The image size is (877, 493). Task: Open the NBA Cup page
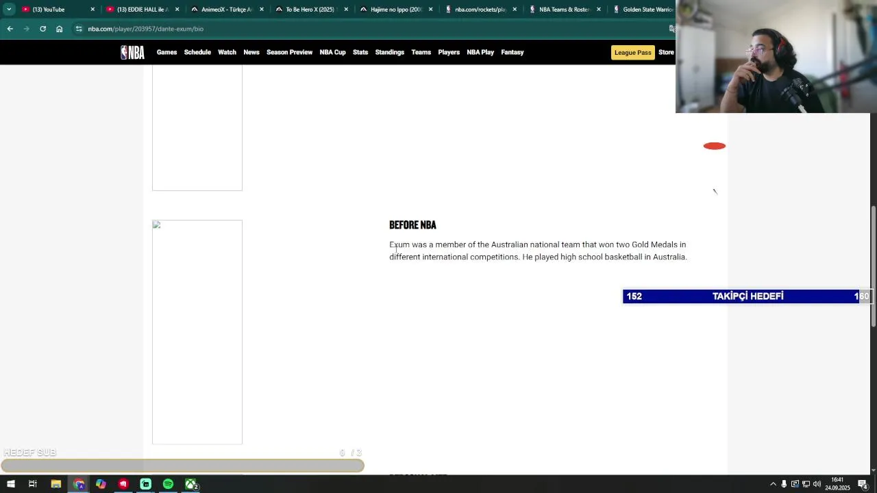point(332,53)
